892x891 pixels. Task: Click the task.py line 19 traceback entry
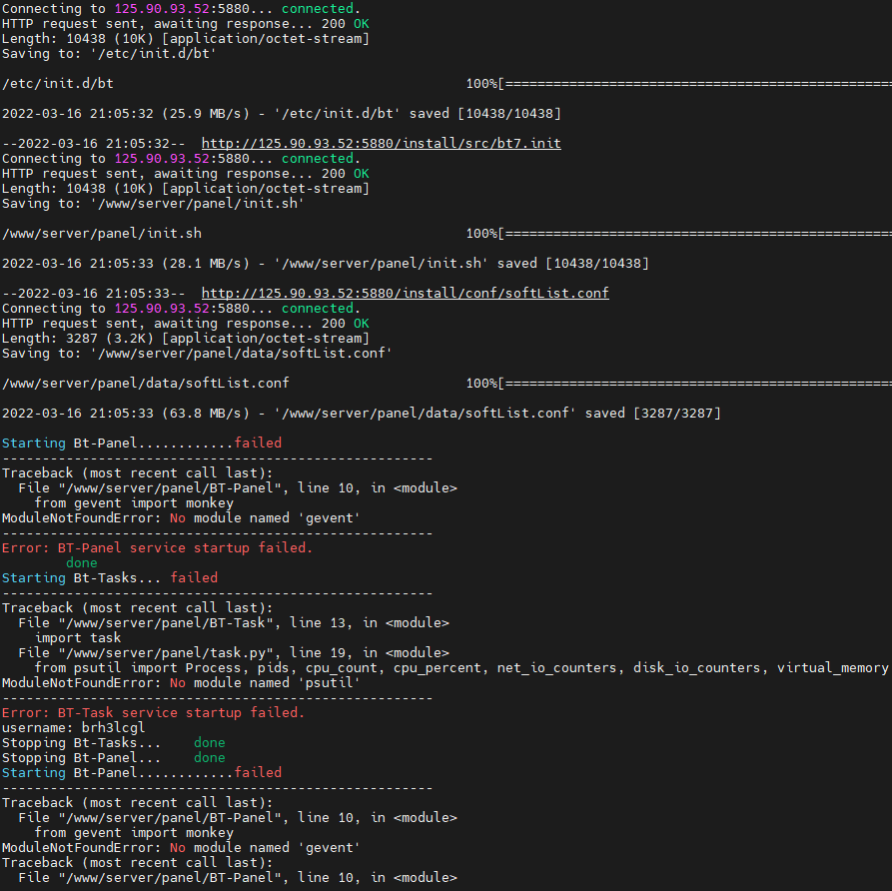click(x=234, y=652)
